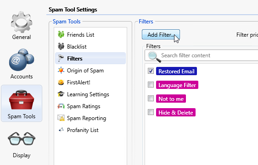The image size is (258, 165).
Task: Click the Add Filter button
Action: [161, 34]
